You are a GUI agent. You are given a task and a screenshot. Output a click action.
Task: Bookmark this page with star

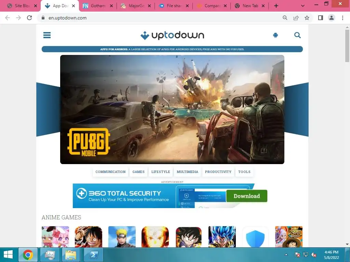pos(307,18)
